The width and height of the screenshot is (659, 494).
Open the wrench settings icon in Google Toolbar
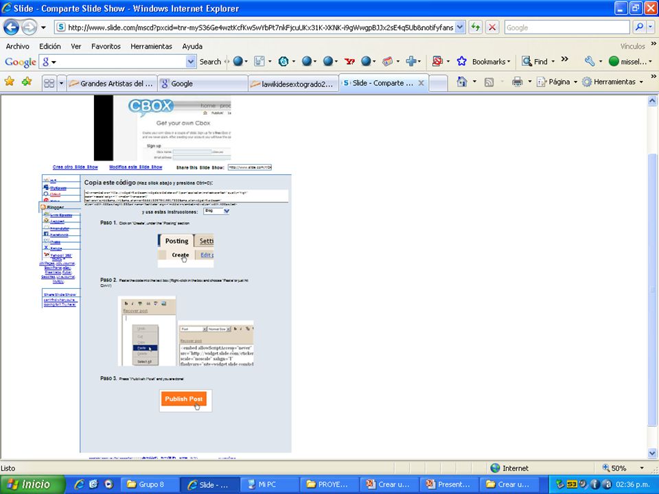pos(590,61)
